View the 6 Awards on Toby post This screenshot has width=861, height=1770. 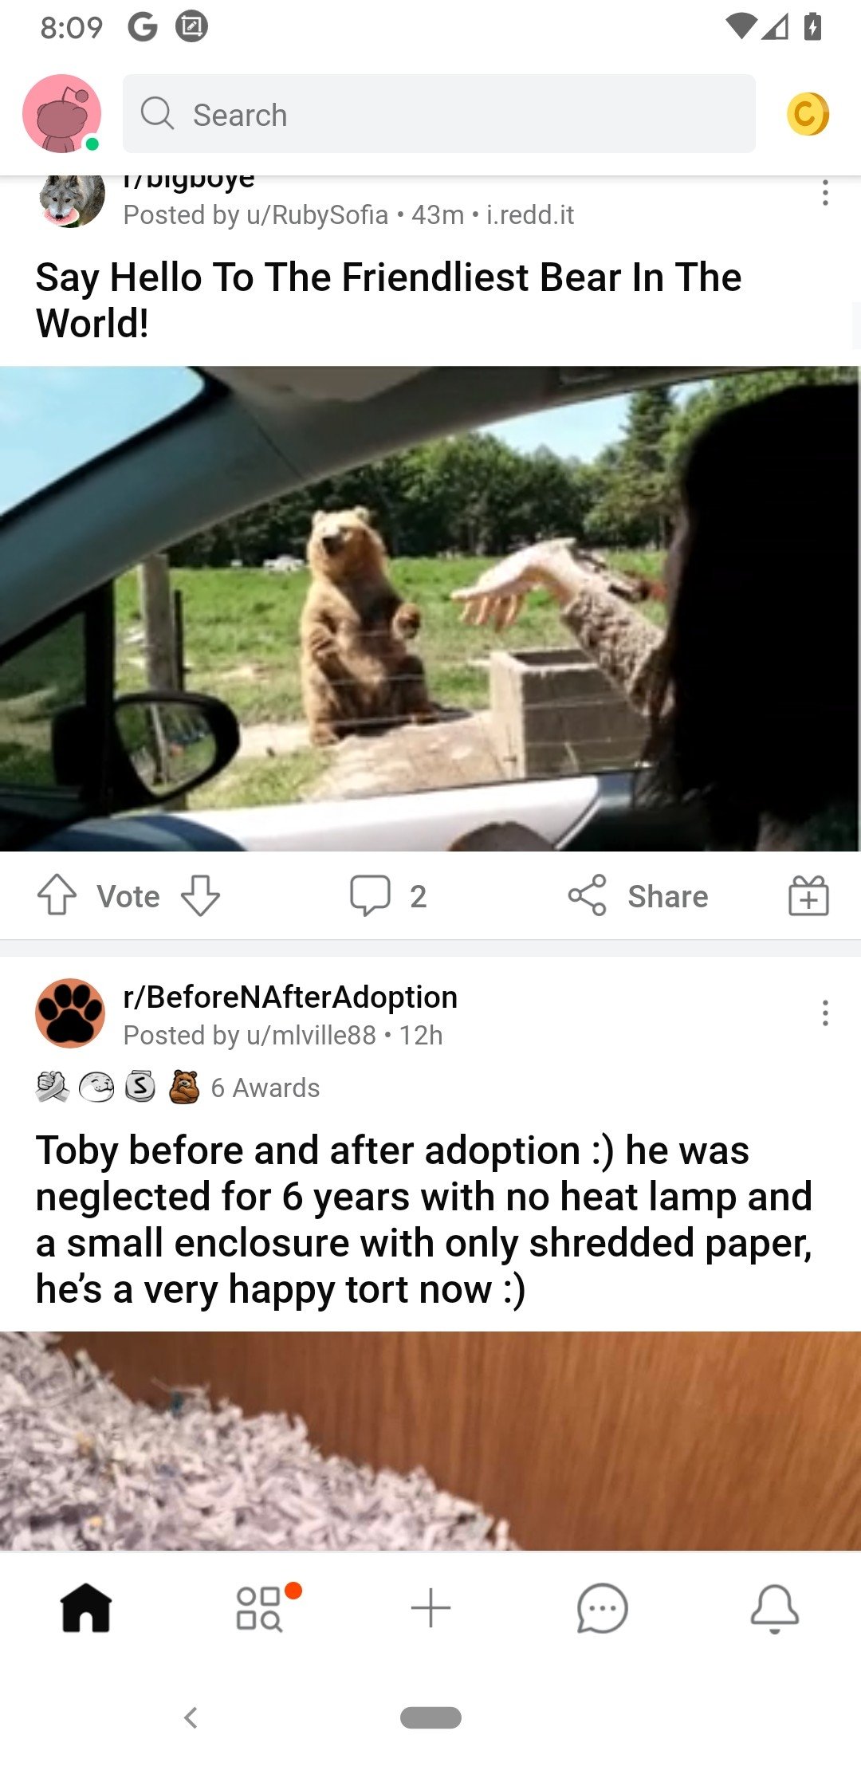pos(265,1088)
